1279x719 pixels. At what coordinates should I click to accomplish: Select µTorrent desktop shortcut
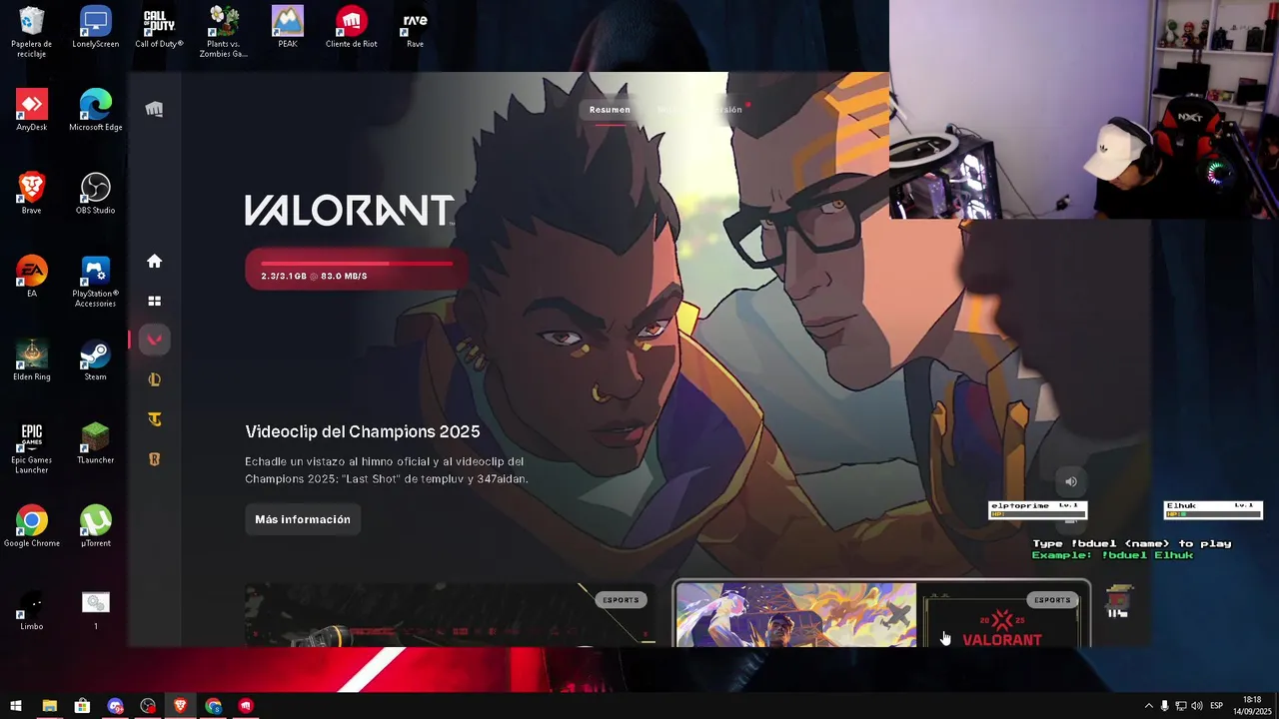tap(95, 526)
